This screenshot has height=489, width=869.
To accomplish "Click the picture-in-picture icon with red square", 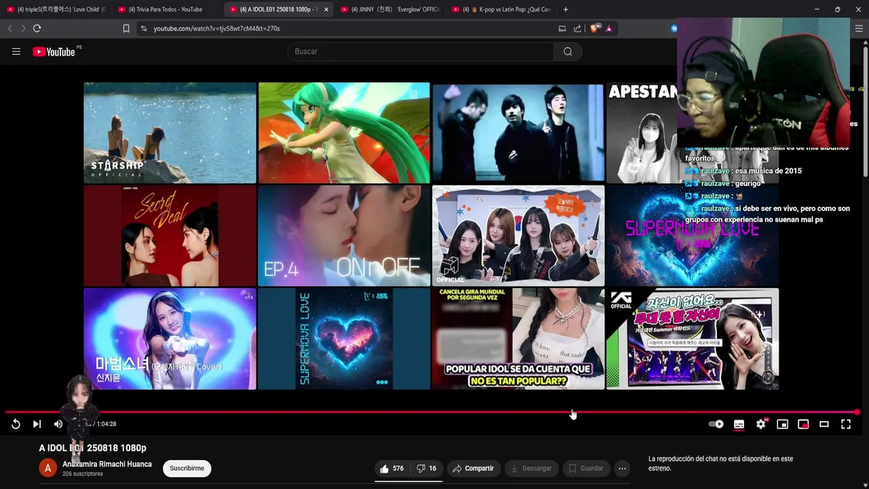I will 803,424.
